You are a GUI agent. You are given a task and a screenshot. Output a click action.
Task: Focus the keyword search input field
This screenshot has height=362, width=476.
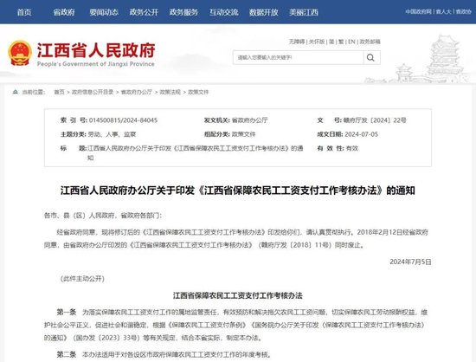[298, 57]
